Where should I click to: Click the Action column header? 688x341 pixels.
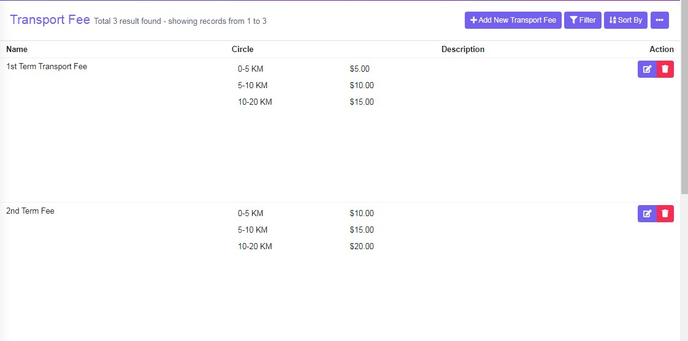pos(662,49)
